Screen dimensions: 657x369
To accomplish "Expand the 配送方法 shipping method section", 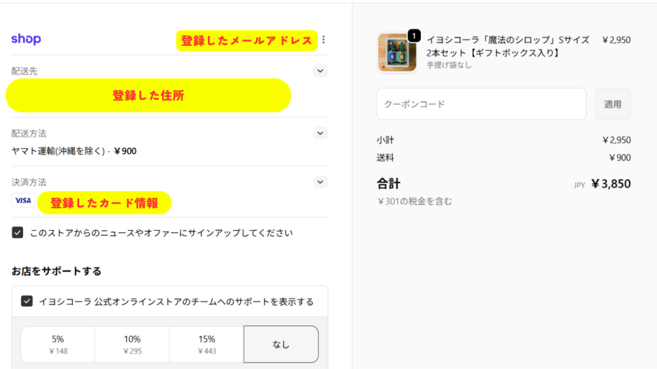I will pyautogui.click(x=321, y=133).
